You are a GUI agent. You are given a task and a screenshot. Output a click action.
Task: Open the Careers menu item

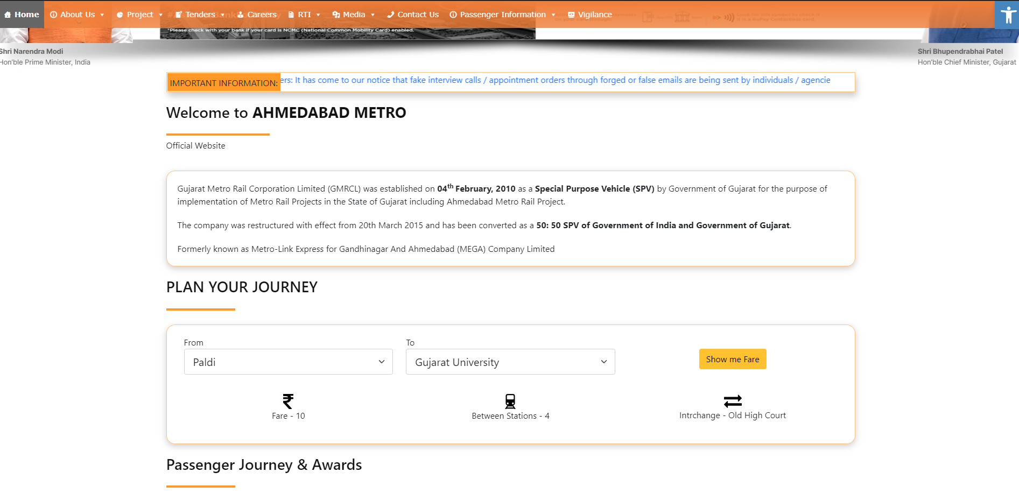[257, 15]
